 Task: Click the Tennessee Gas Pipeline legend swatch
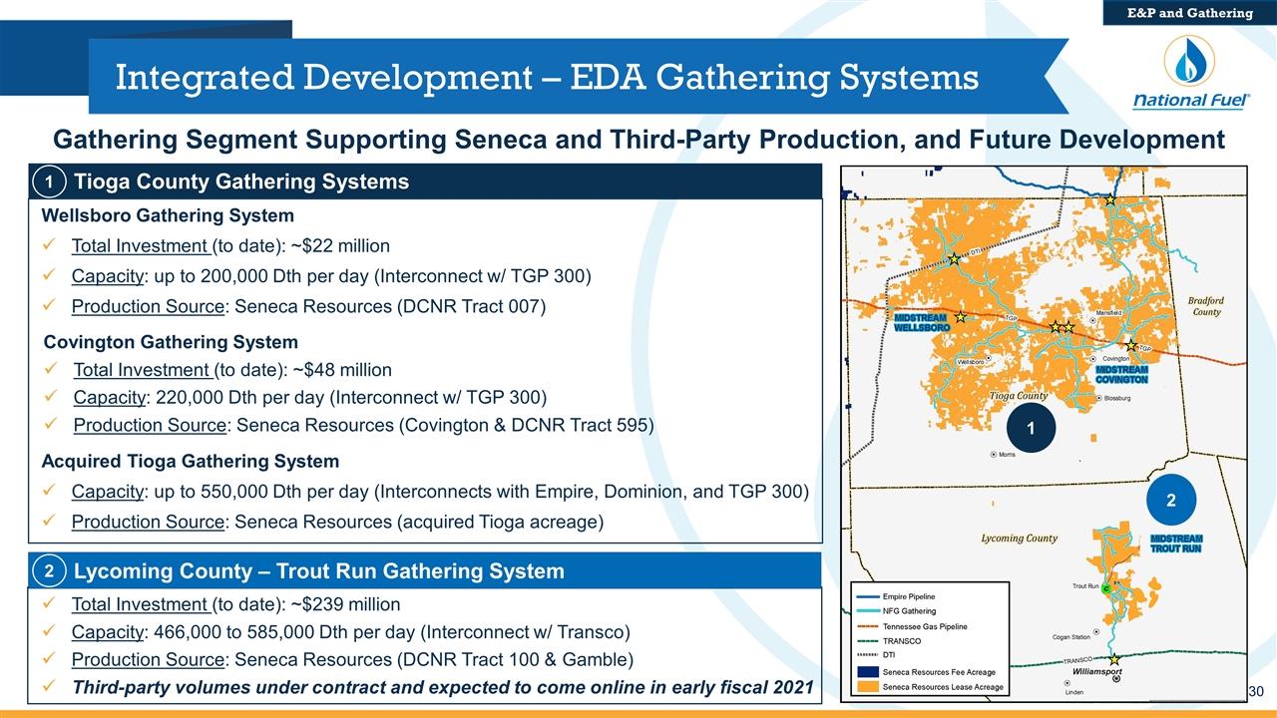(x=866, y=626)
